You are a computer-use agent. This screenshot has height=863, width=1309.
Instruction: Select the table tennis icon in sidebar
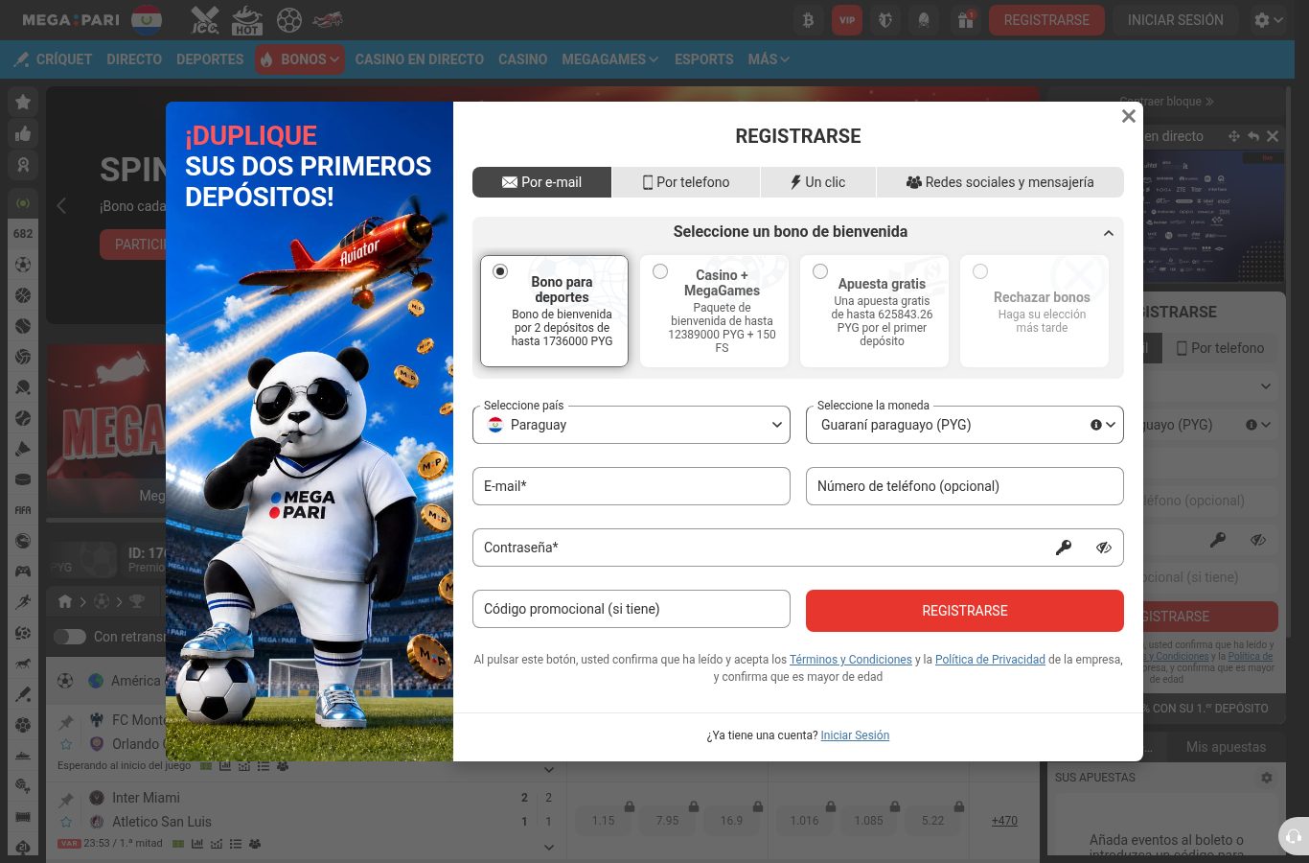(x=23, y=387)
